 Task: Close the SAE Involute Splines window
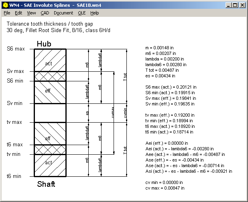point(242,5)
